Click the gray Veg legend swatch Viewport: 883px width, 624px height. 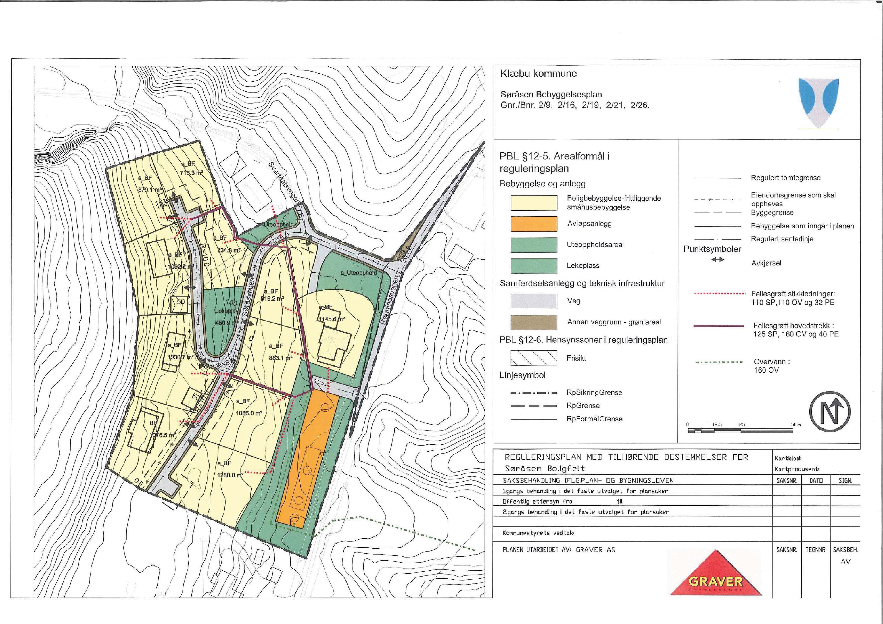534,301
